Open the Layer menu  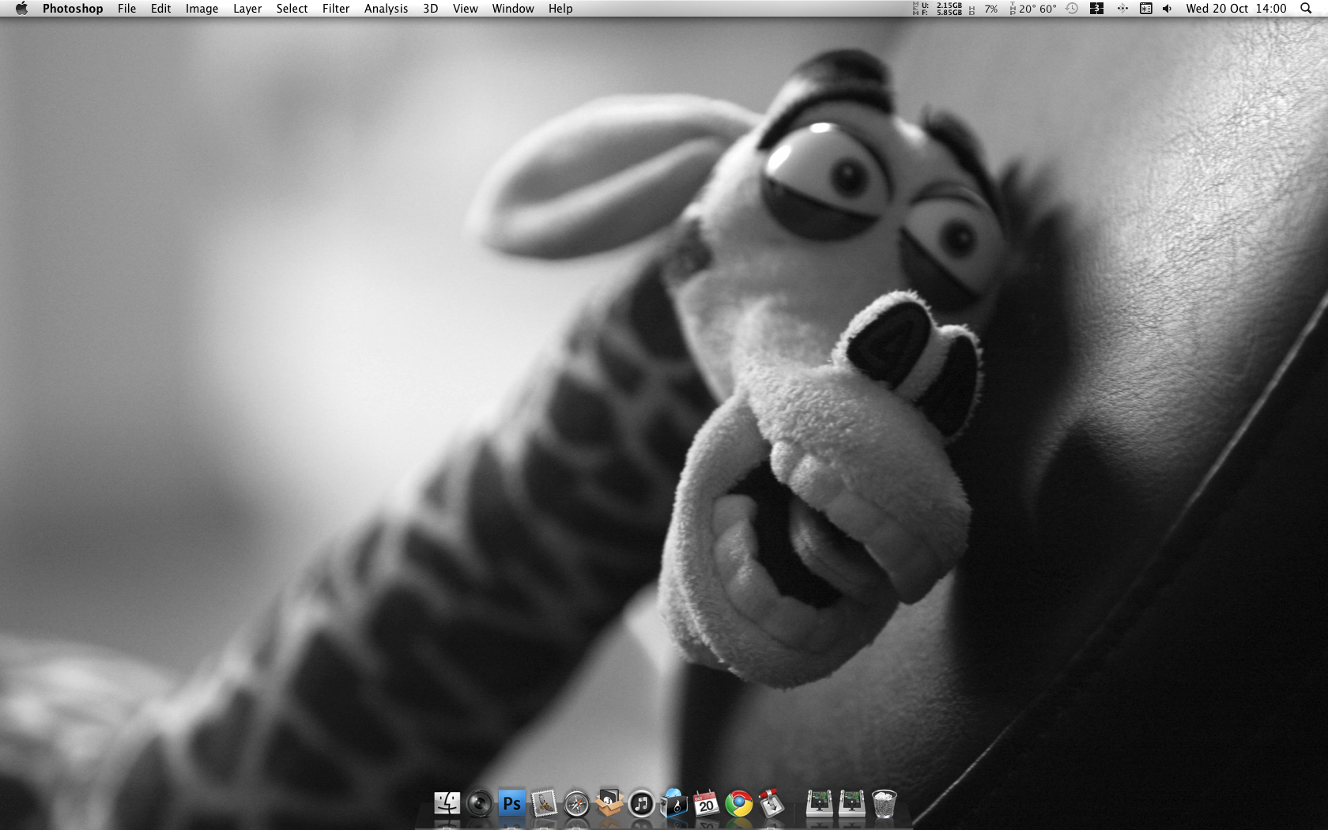[x=247, y=9]
